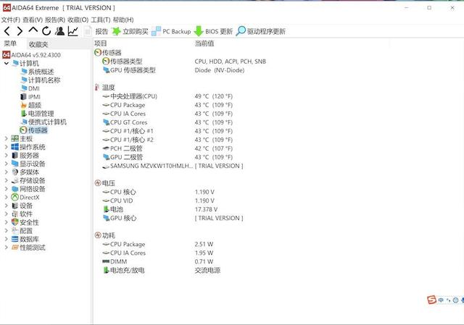The image size is (464, 325).
Task: Select 超频 overclock item
Action: 31,105
